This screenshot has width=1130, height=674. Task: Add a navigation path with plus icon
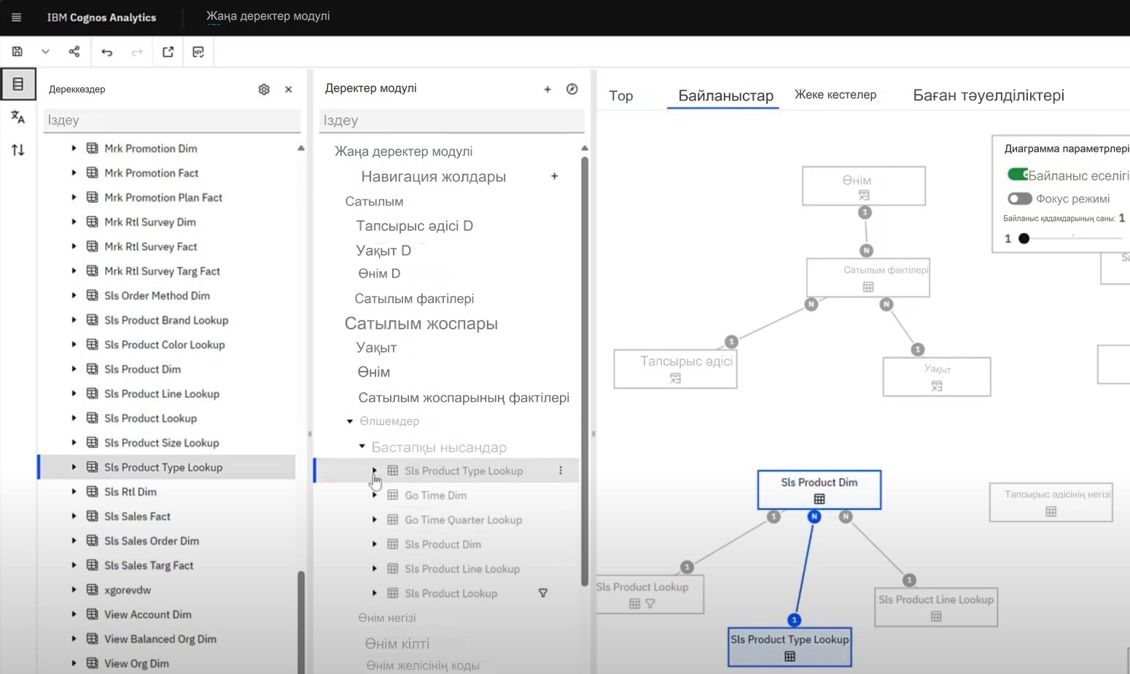click(555, 176)
